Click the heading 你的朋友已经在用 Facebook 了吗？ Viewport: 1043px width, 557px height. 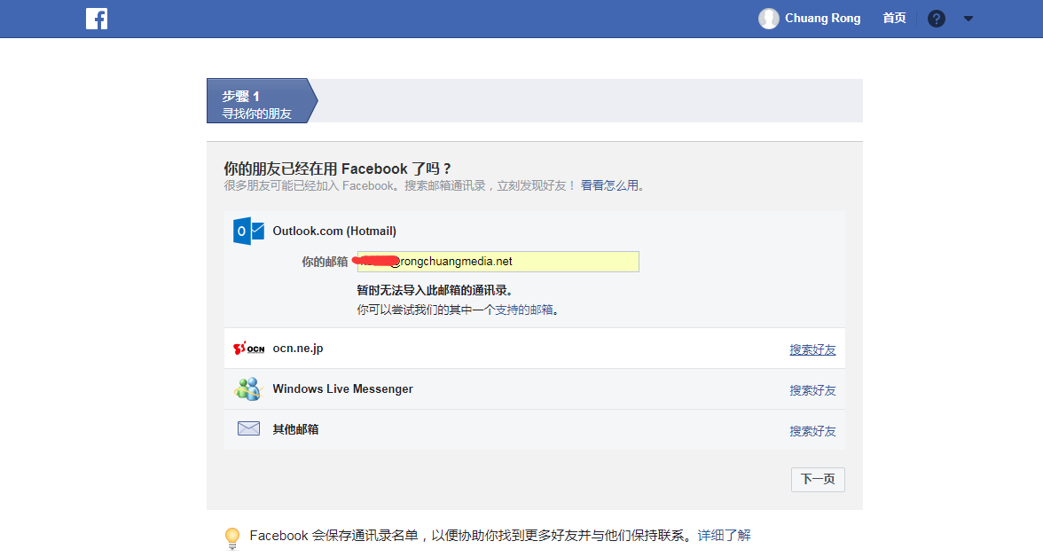[338, 169]
